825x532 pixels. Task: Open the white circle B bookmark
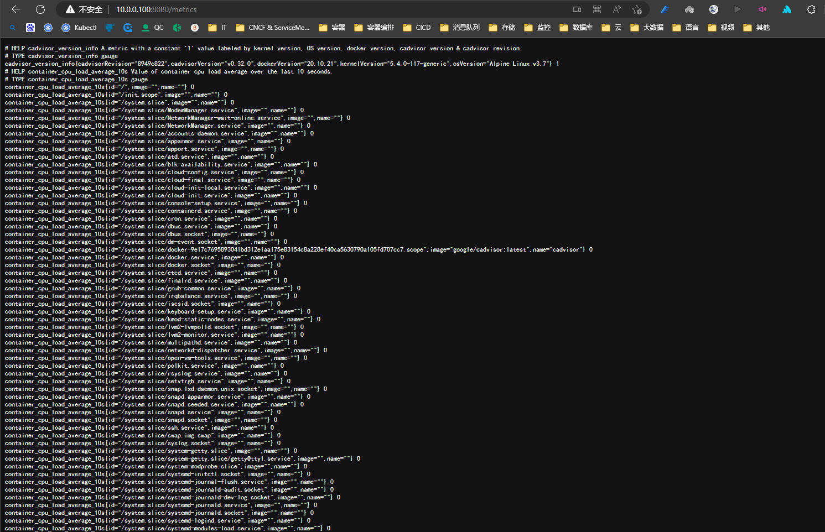[x=195, y=27]
